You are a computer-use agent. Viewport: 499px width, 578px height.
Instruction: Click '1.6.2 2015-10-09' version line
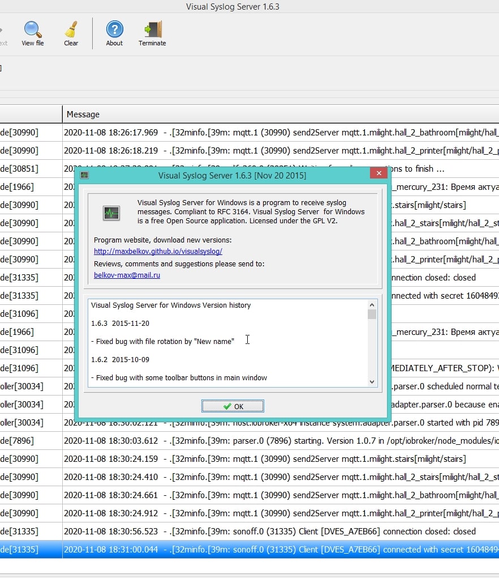[x=120, y=359]
